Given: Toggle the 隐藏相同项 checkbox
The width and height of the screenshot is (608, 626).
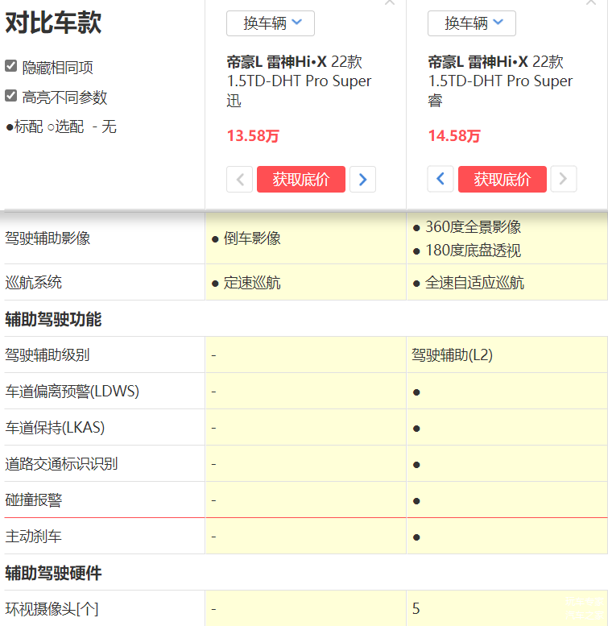Looking at the screenshot, I should [x=10, y=66].
